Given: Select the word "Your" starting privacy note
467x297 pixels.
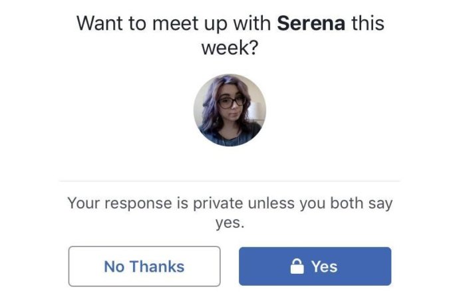Looking at the screenshot, I should point(84,203).
